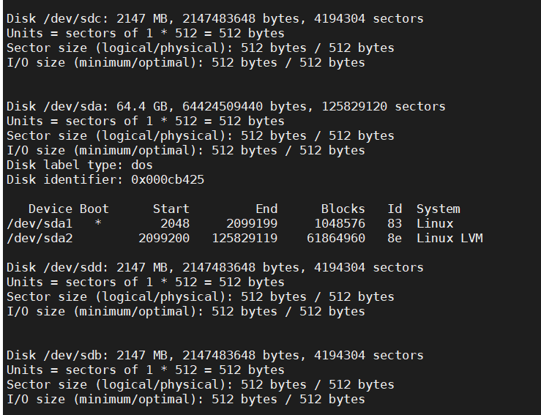Click the 'System' column header
Image resolution: width=541 pixels, height=415 pixels.
tap(438, 209)
